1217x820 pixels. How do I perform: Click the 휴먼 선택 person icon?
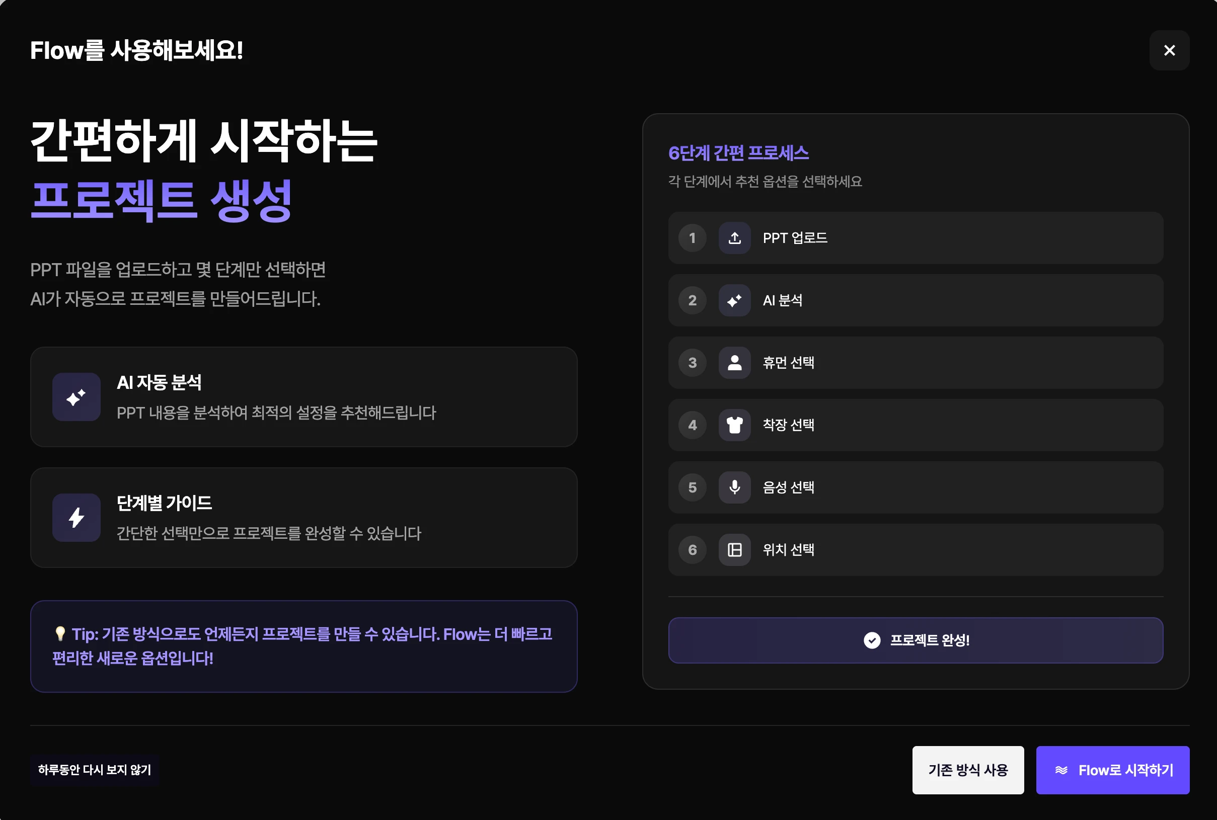(x=735, y=362)
